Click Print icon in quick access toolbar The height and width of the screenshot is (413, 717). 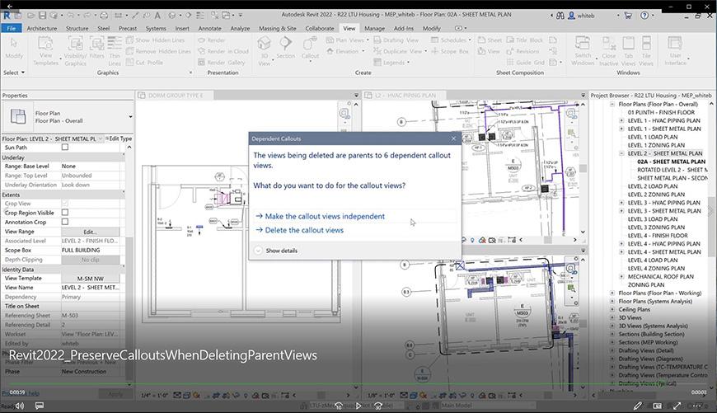(104, 15)
